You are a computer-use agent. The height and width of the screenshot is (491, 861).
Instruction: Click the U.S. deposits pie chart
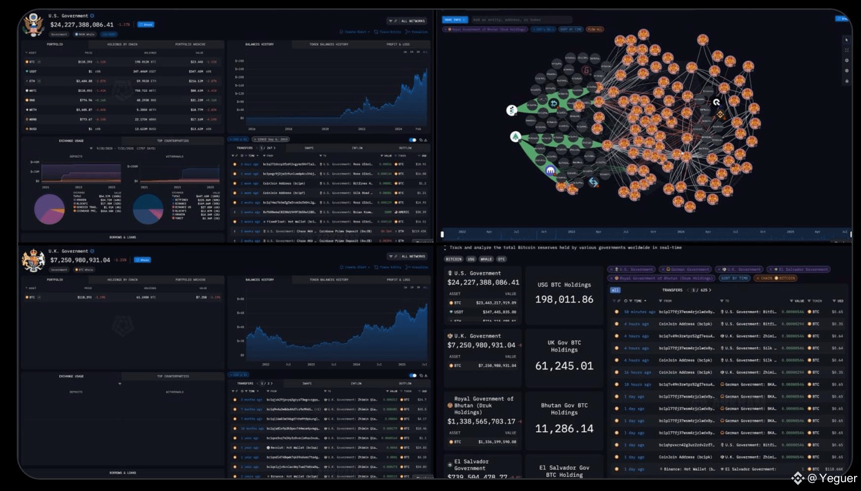49,209
